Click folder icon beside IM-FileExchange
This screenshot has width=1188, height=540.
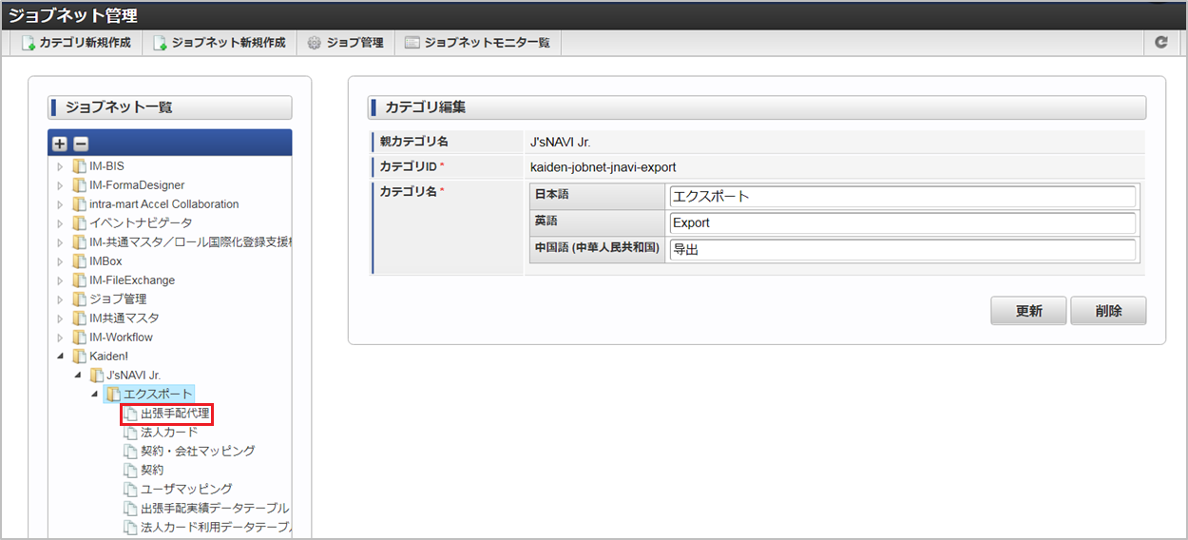[79, 280]
